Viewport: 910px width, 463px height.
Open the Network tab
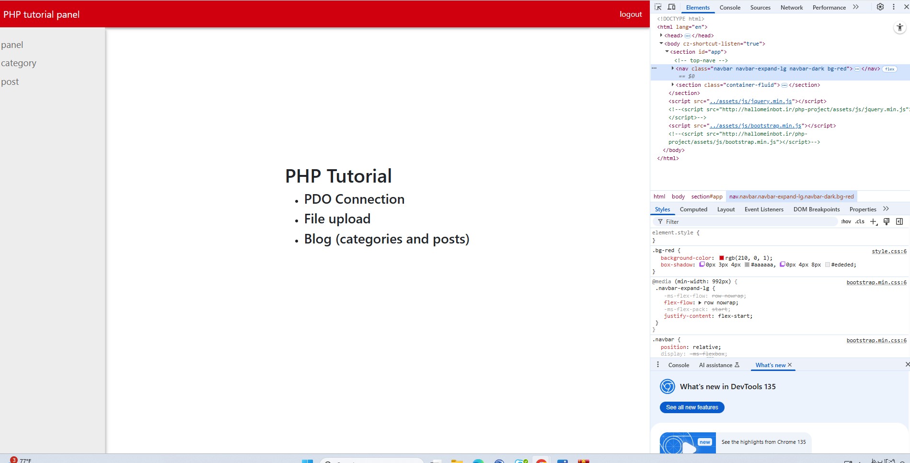tap(792, 7)
